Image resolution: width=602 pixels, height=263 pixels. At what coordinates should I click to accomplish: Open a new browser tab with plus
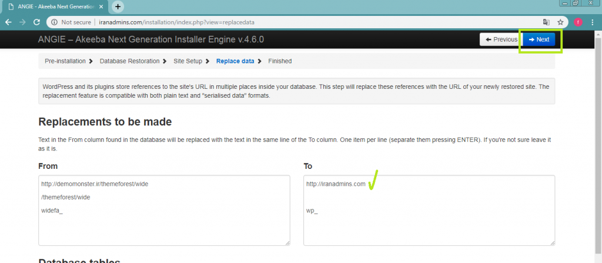pos(118,6)
